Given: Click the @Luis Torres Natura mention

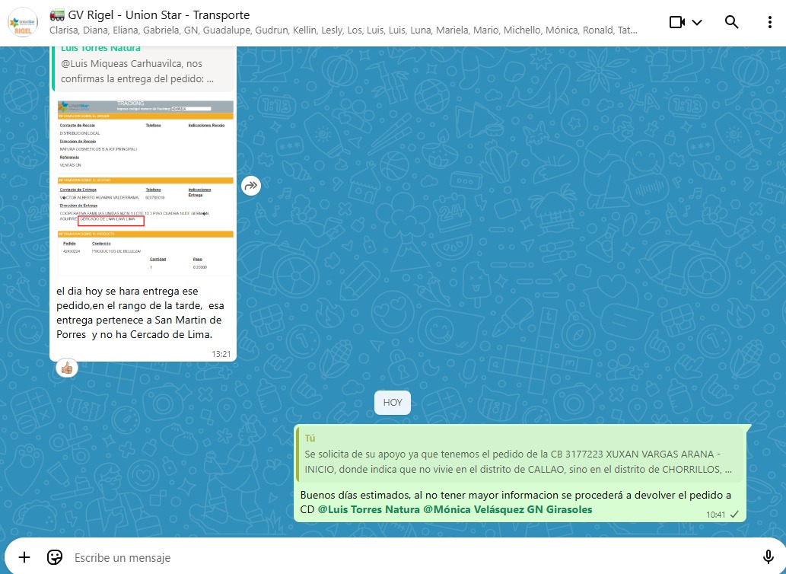Looking at the screenshot, I should pyautogui.click(x=364, y=509).
